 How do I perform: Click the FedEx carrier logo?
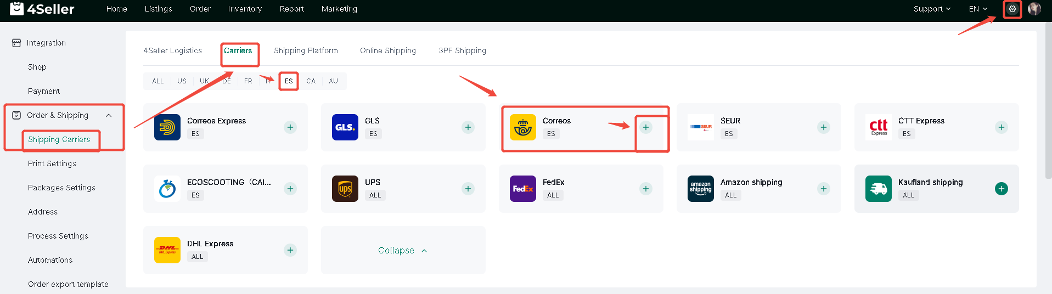pos(523,189)
